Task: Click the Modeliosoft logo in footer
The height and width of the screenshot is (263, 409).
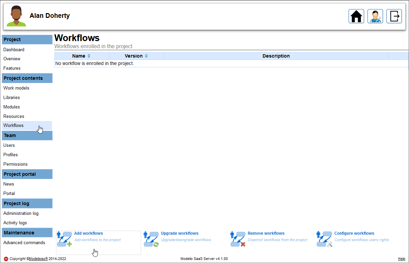Action: [x=6, y=259]
